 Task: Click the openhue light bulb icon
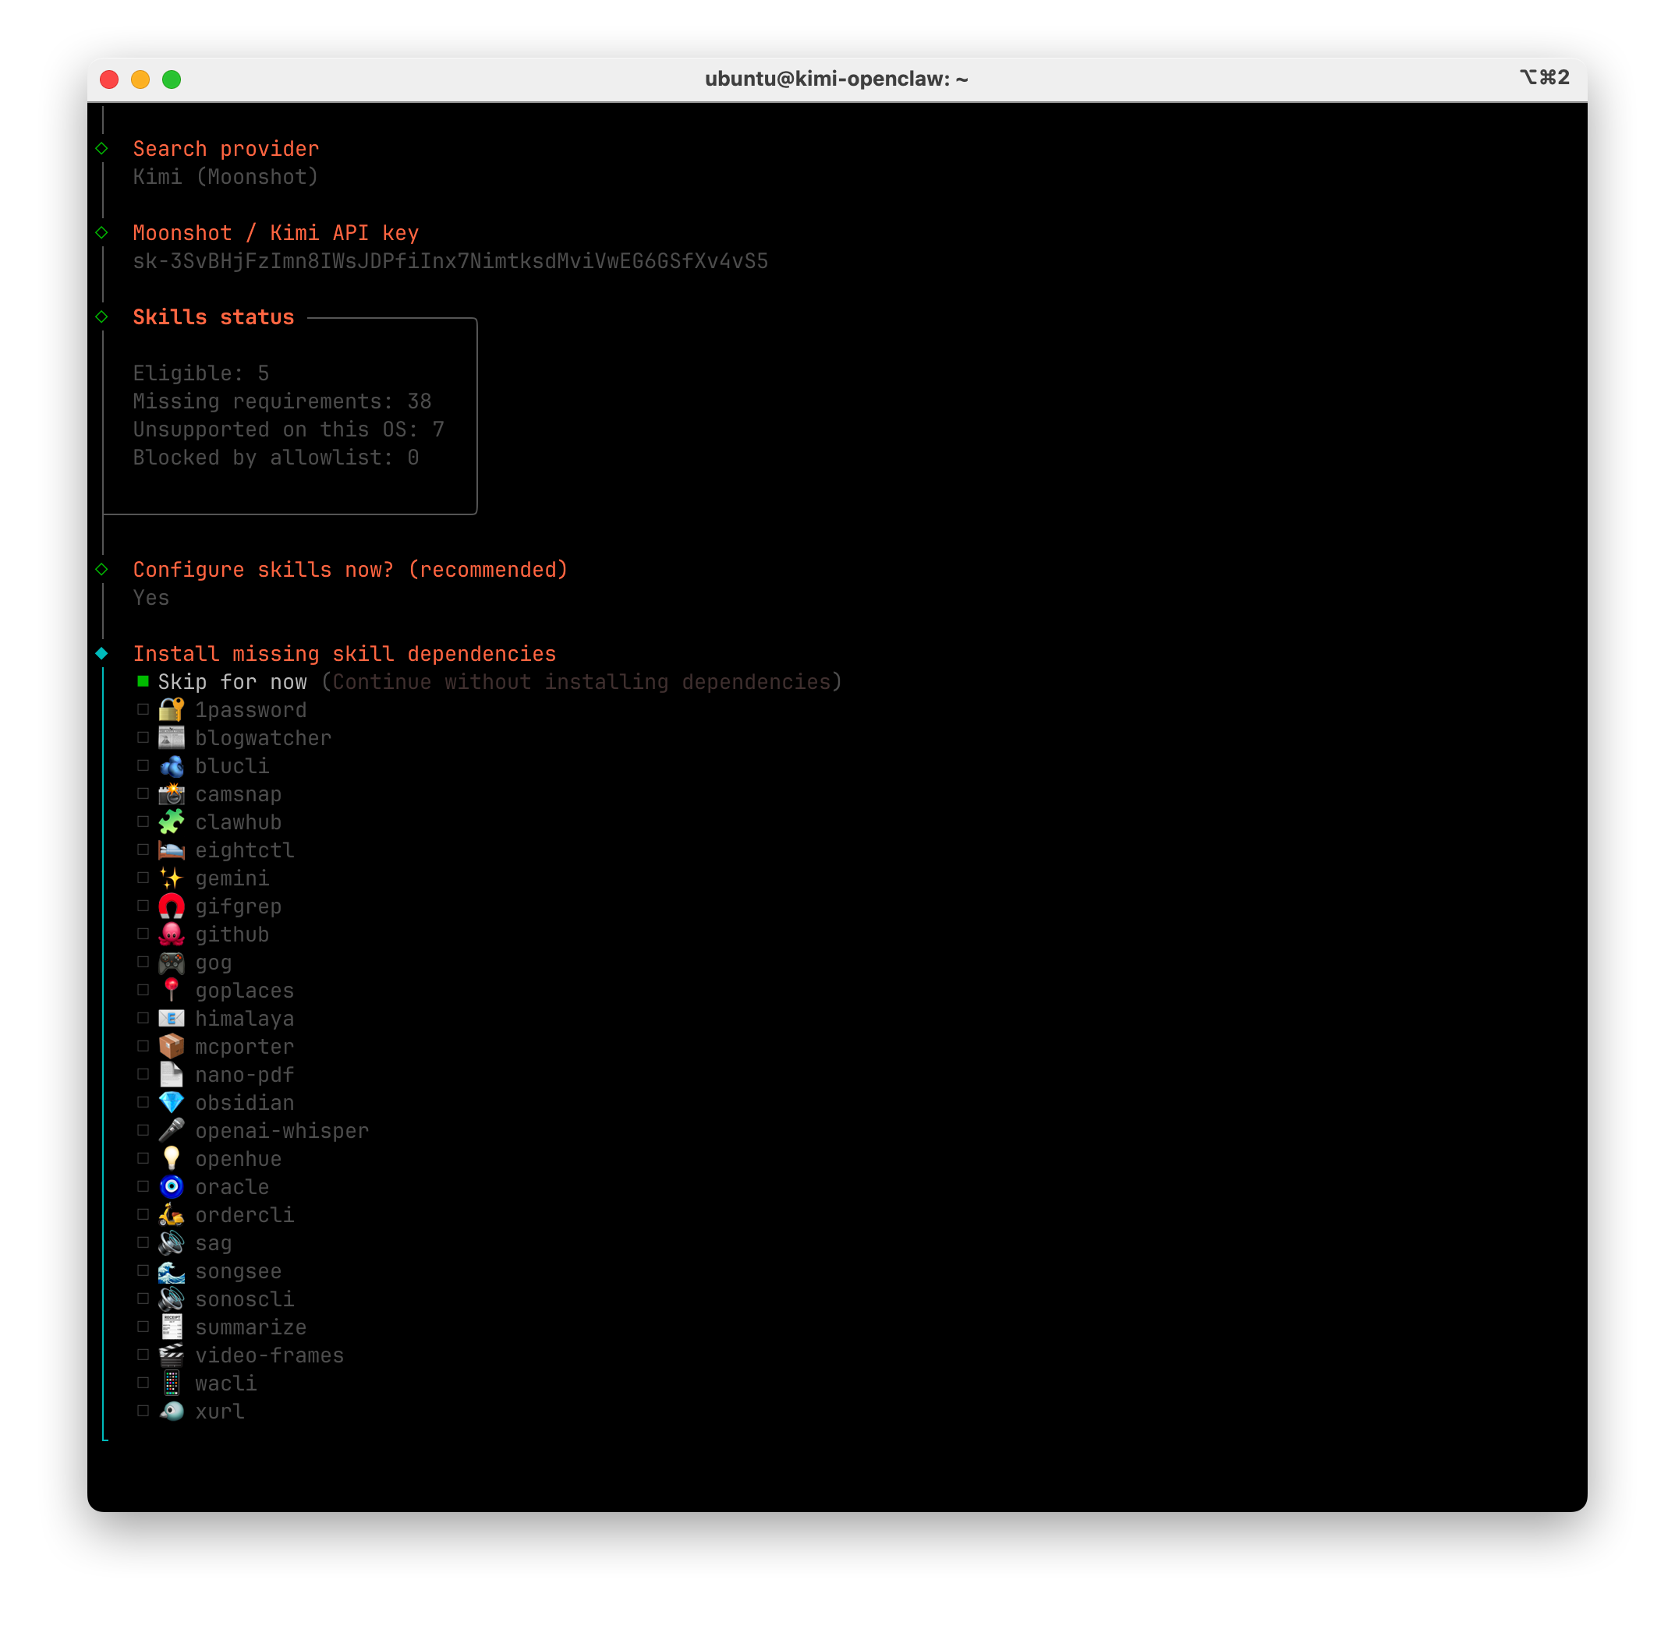[172, 1158]
